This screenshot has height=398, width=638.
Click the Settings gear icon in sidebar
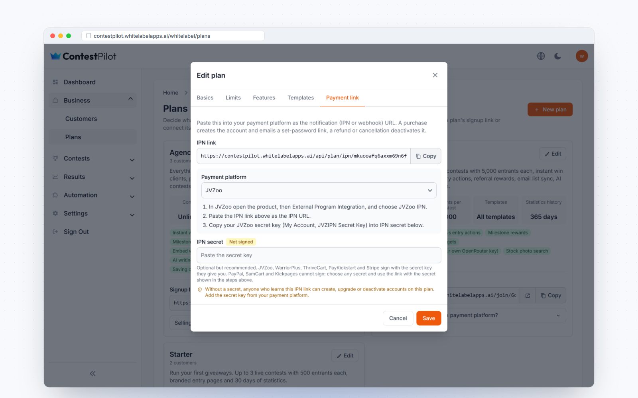click(55, 213)
